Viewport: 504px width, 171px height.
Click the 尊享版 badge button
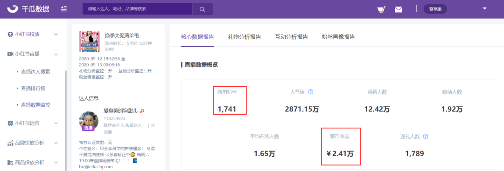(435, 9)
